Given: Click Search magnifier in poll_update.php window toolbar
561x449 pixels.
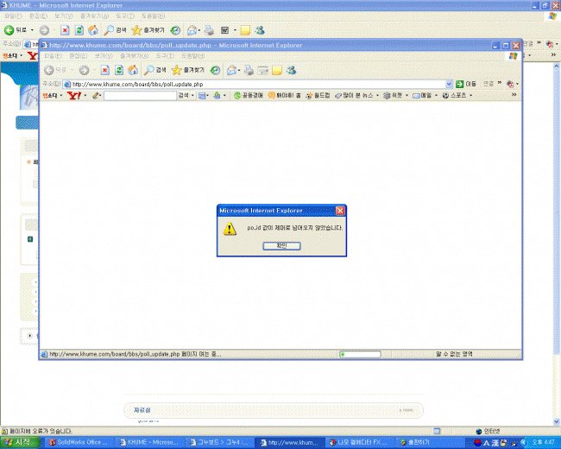Looking at the screenshot, I should [148, 70].
